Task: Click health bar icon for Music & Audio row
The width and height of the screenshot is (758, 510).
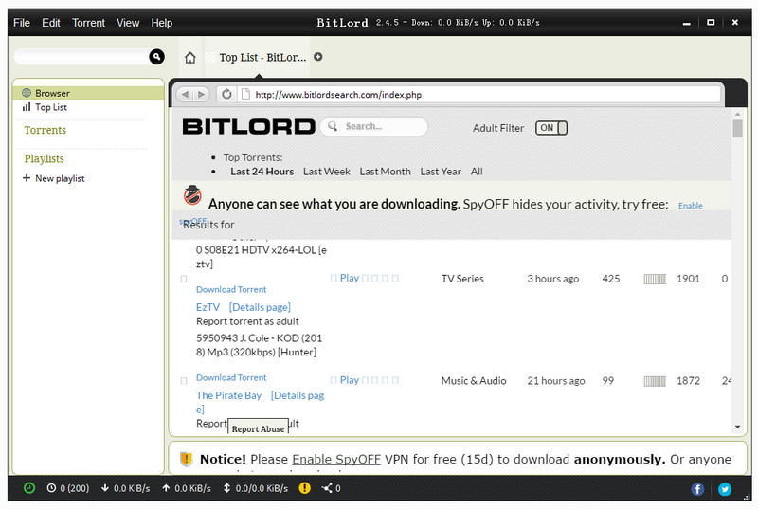Action: pyautogui.click(x=655, y=381)
